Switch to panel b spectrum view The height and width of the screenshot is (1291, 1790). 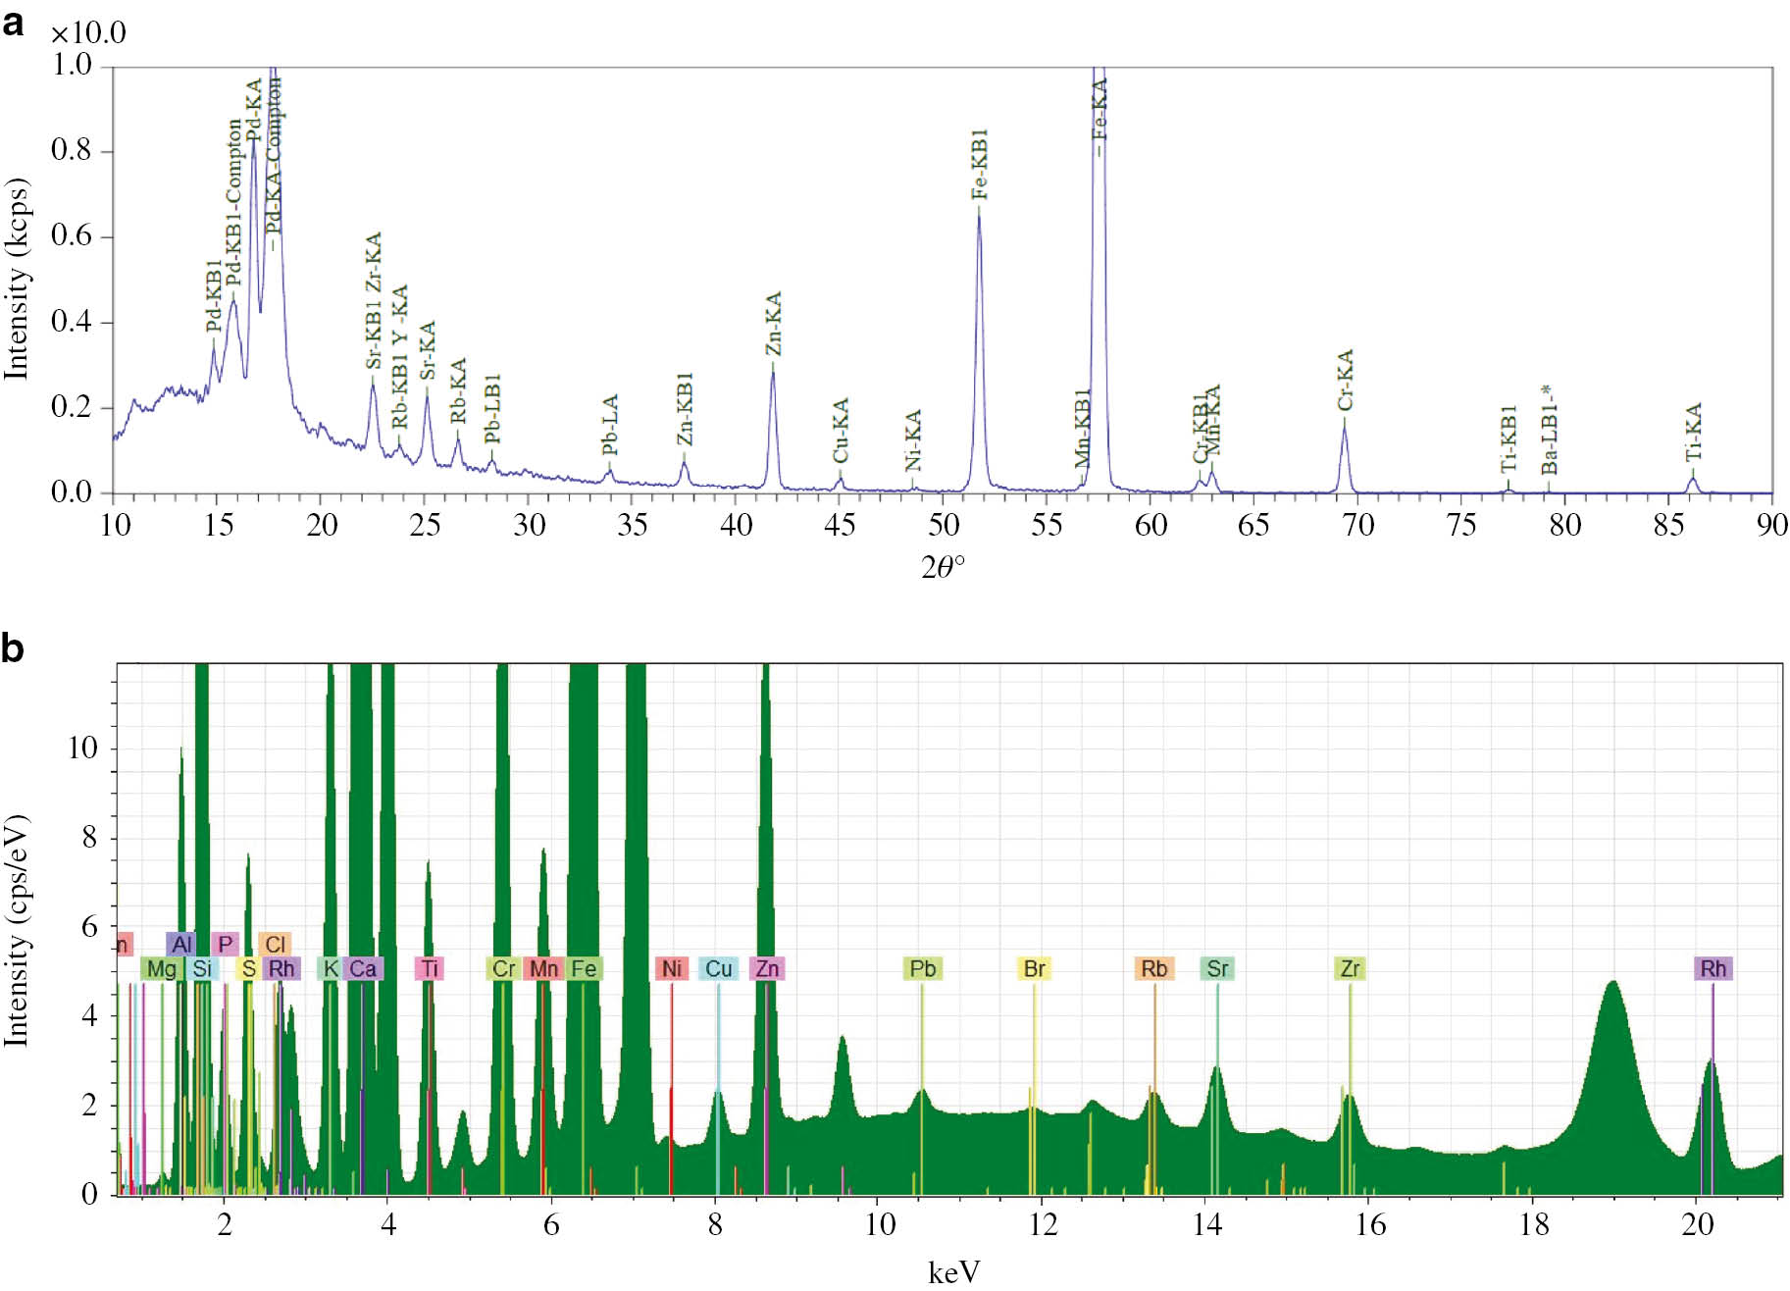[12, 647]
